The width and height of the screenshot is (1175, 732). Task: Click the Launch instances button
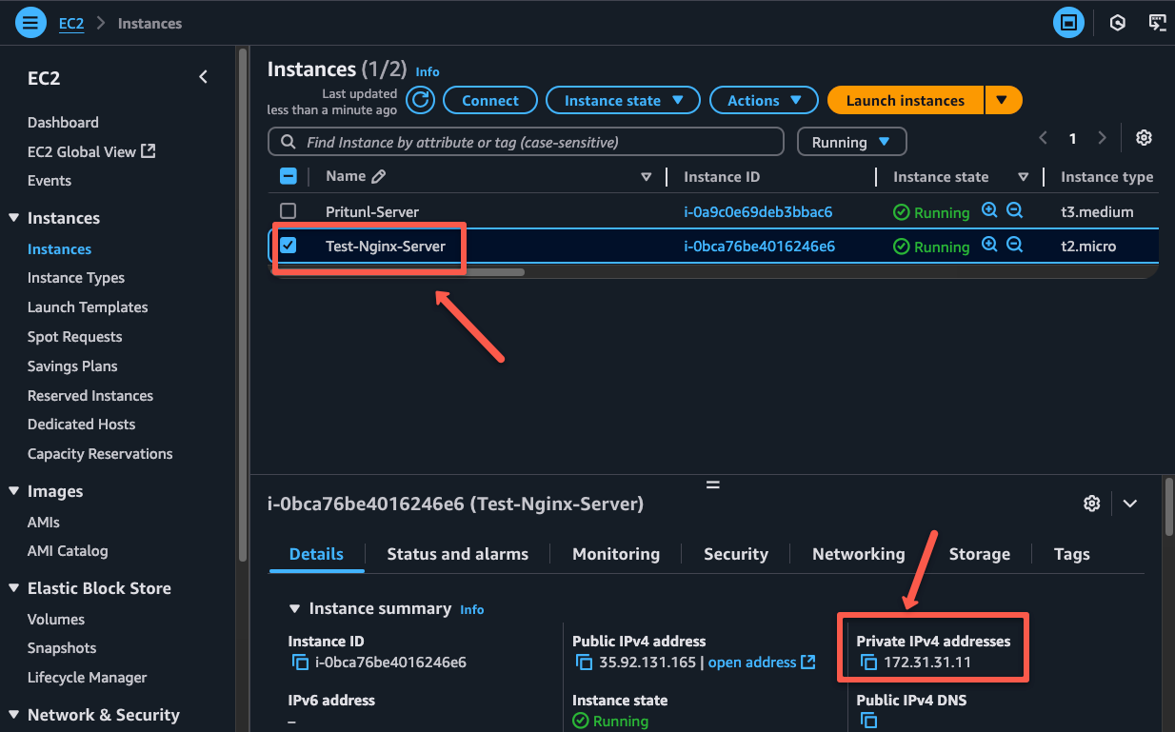pos(906,100)
